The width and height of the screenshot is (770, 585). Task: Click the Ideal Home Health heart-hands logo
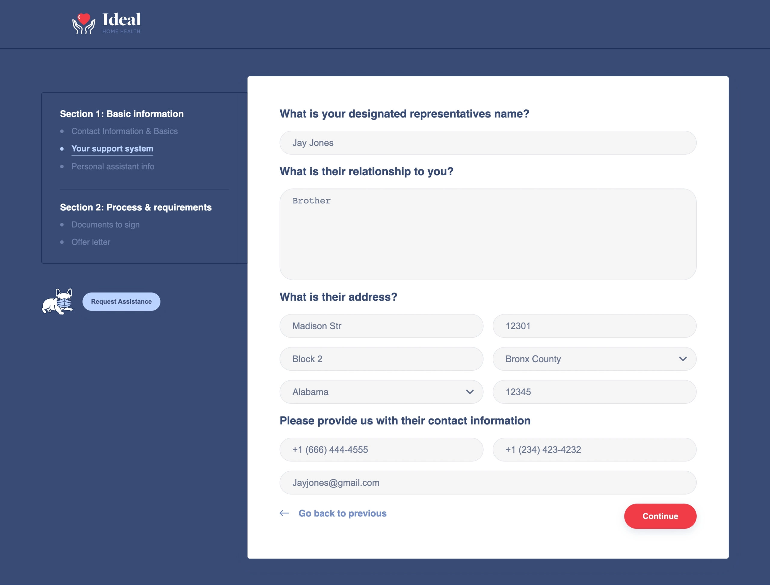[84, 23]
